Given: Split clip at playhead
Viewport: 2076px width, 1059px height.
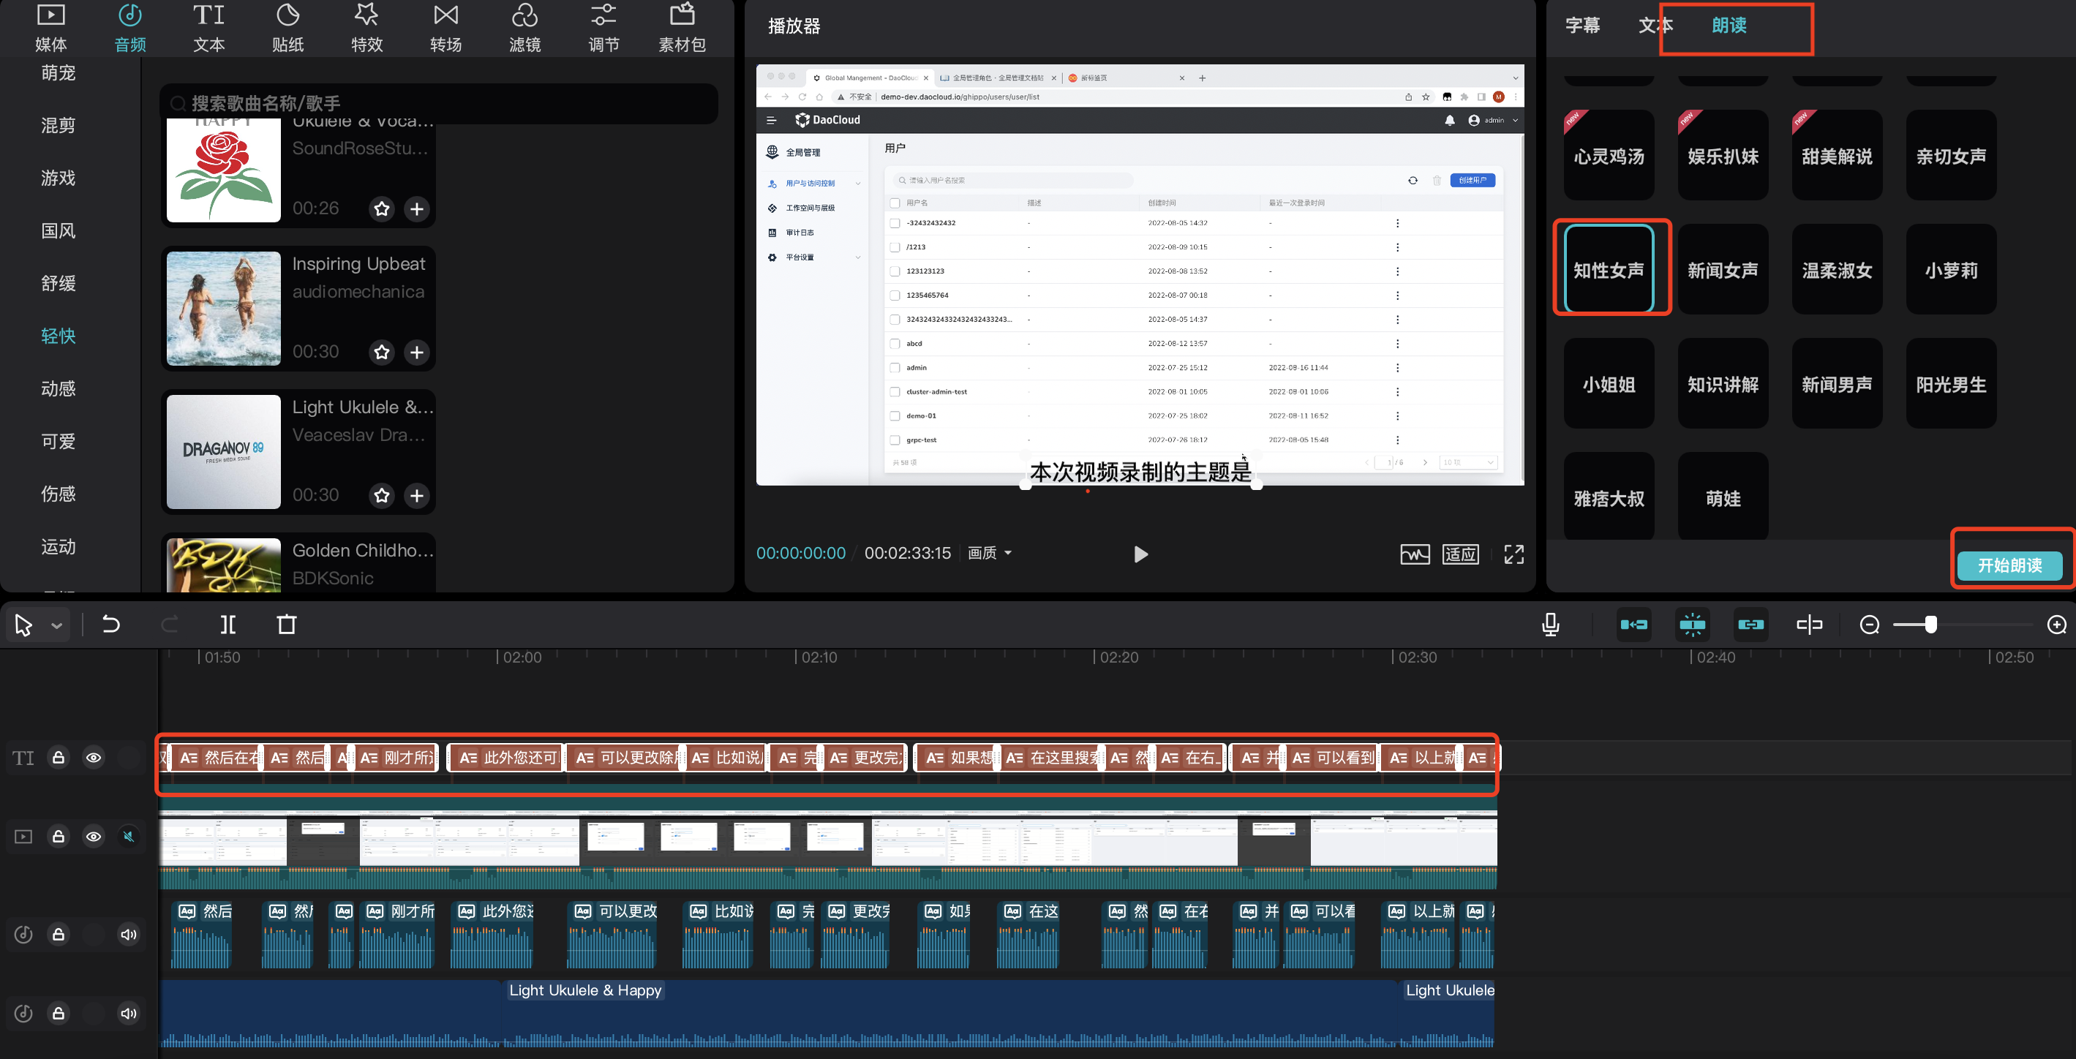Looking at the screenshot, I should tap(228, 625).
